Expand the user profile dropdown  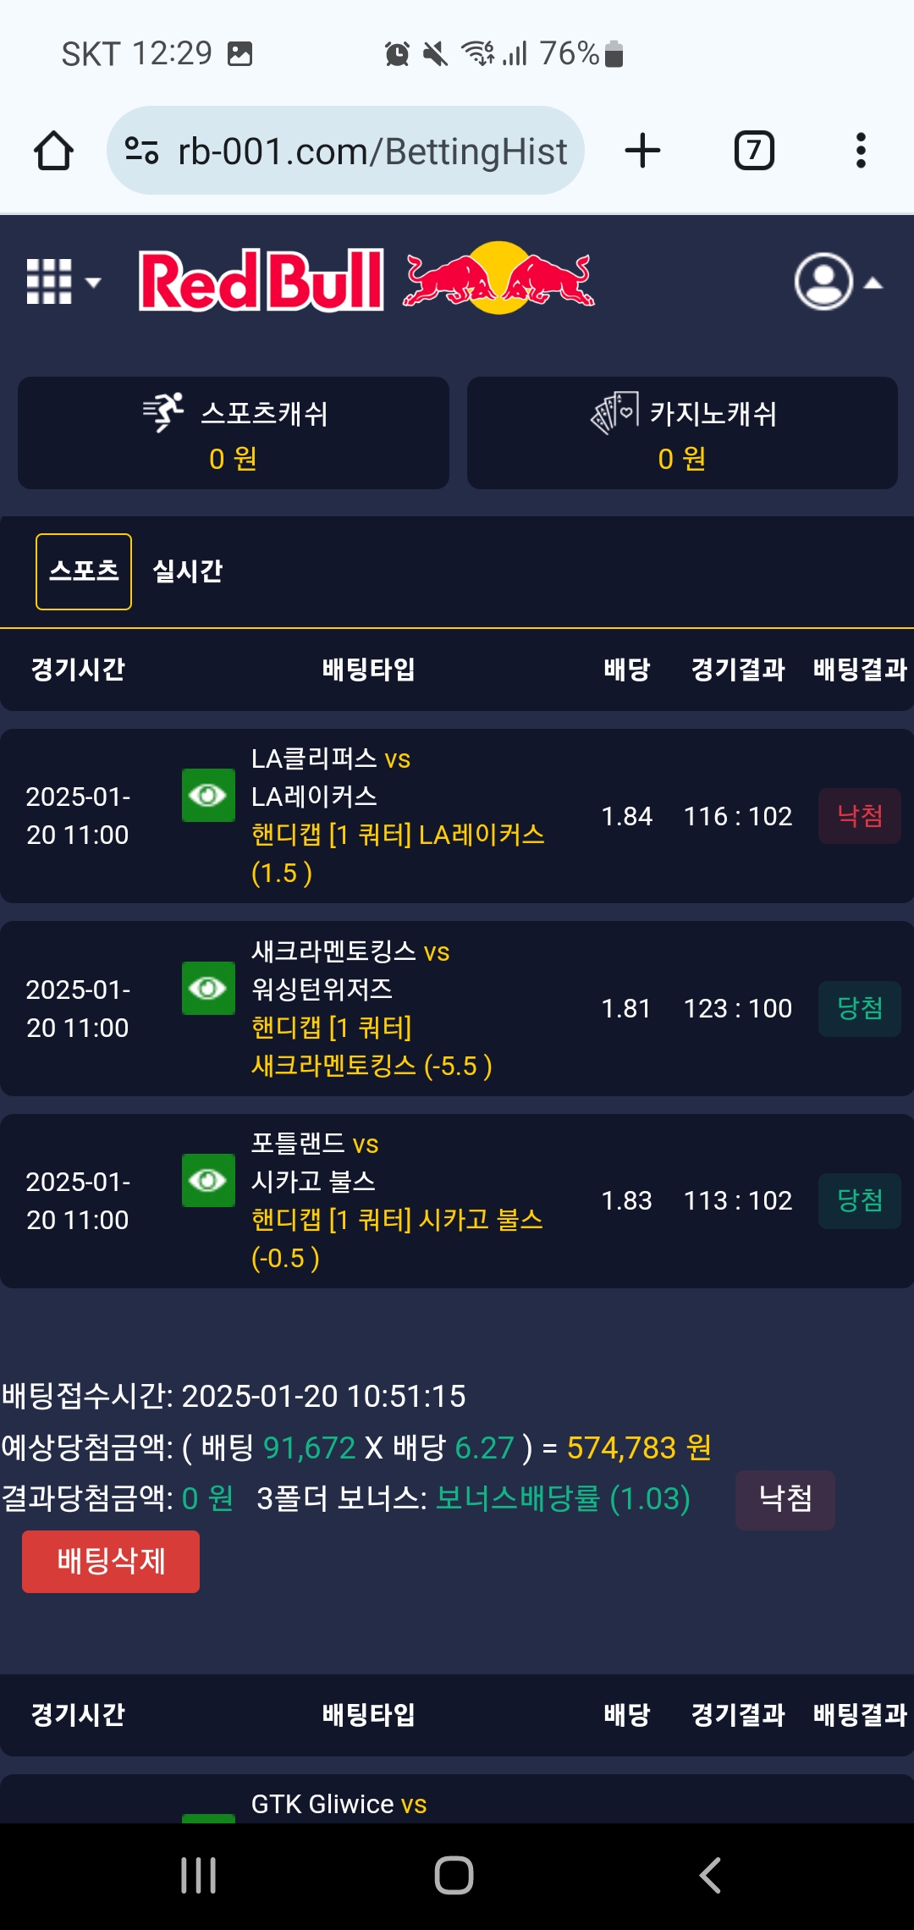pyautogui.click(x=838, y=282)
